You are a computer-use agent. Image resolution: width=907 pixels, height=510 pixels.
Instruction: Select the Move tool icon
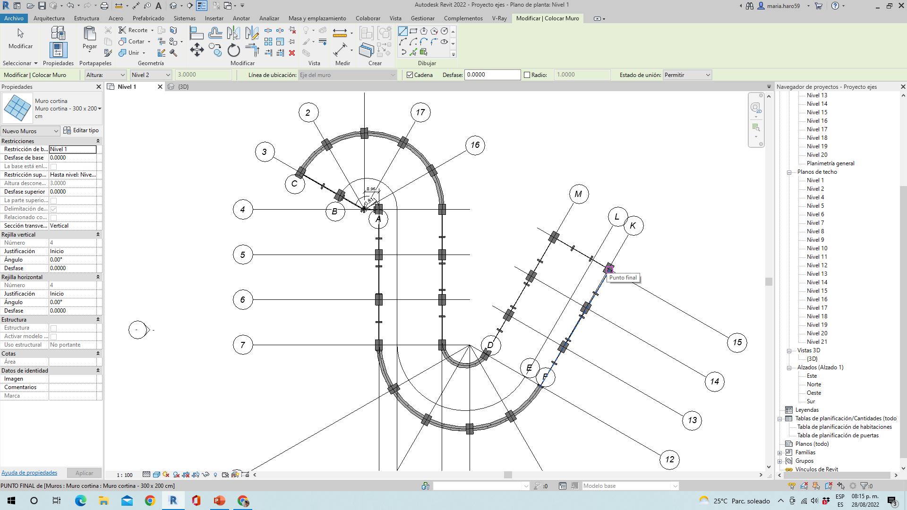tap(197, 50)
